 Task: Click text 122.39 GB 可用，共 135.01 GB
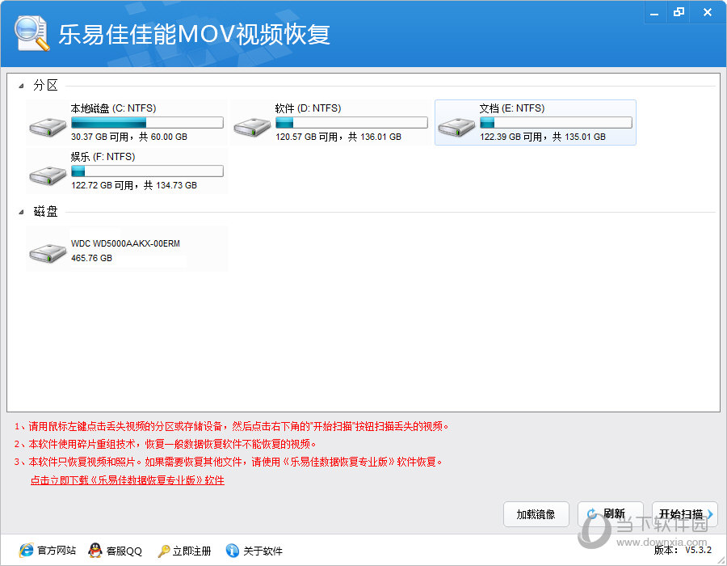[543, 137]
